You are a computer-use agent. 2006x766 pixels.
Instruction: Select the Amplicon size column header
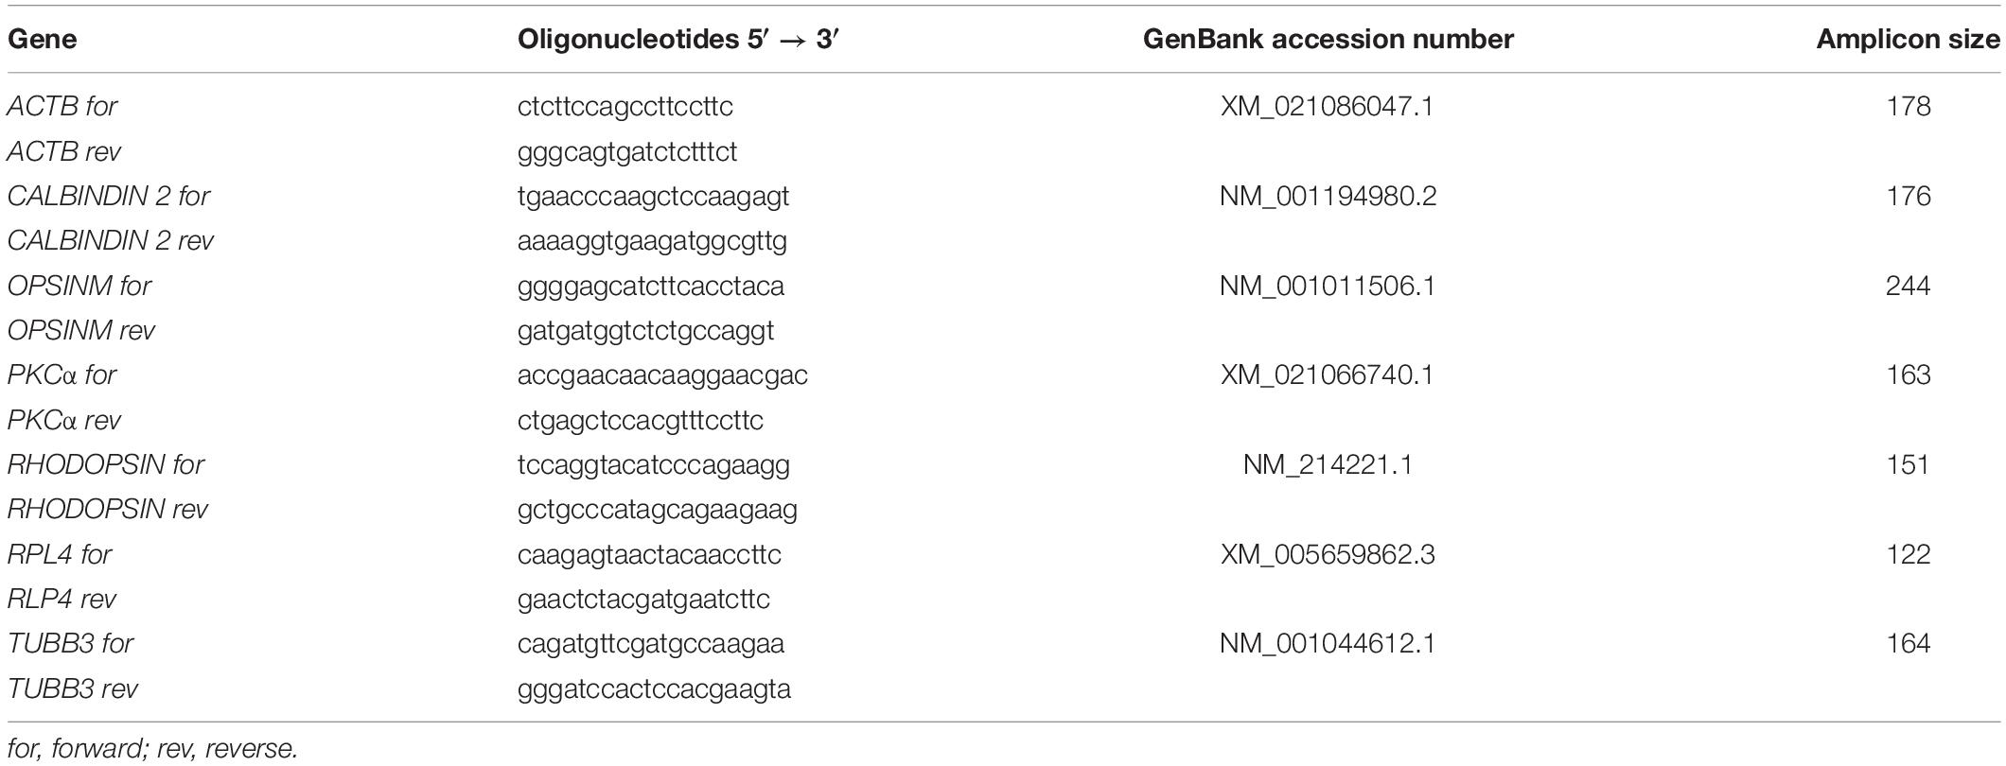tap(1908, 39)
